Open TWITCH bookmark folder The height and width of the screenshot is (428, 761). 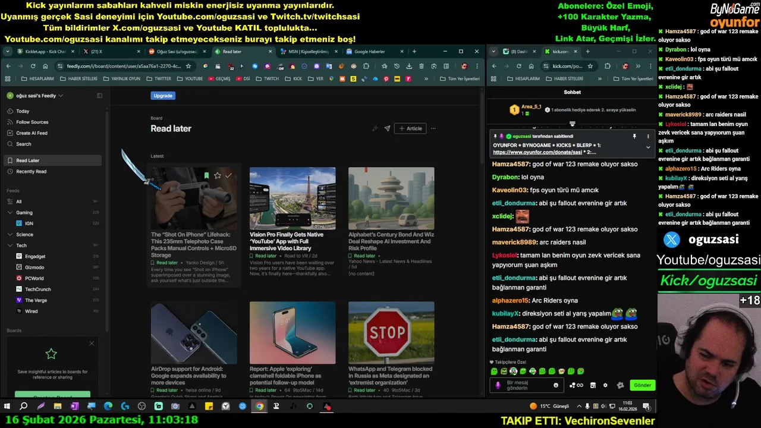pyautogui.click(x=267, y=78)
